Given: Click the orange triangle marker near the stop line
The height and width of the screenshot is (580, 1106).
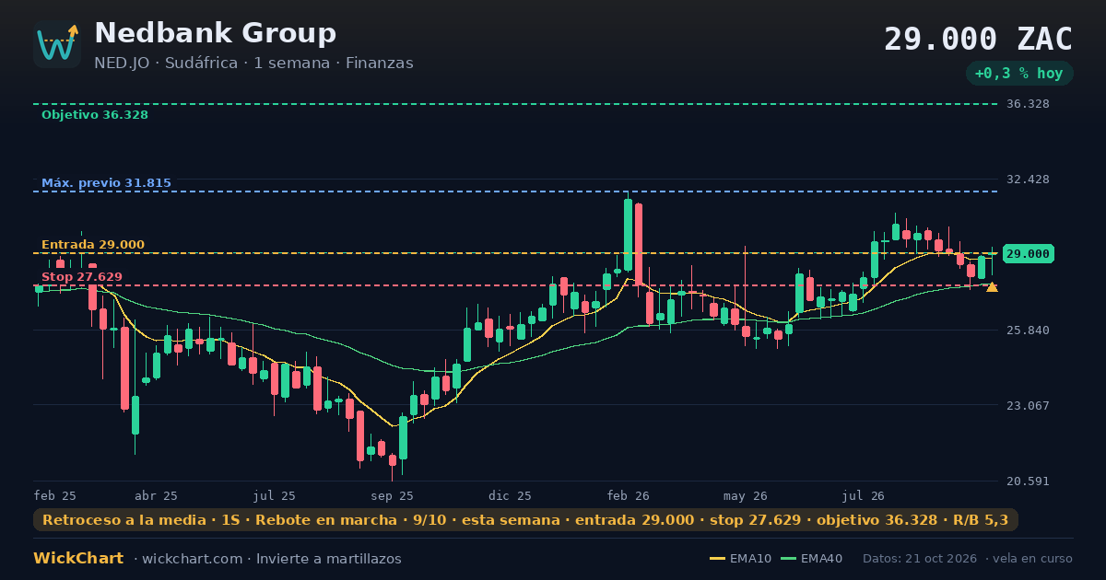Looking at the screenshot, I should (x=992, y=287).
